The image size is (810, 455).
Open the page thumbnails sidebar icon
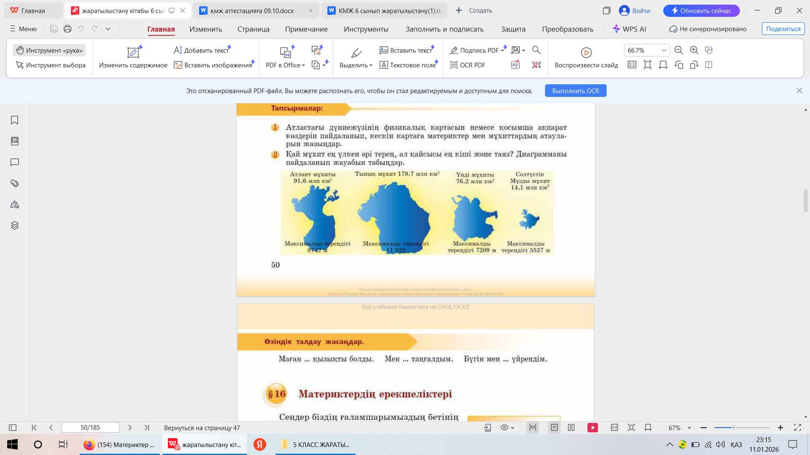14,141
